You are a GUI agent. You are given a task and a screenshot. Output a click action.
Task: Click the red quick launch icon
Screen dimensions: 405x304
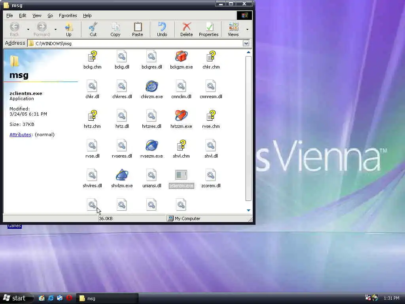(69, 298)
